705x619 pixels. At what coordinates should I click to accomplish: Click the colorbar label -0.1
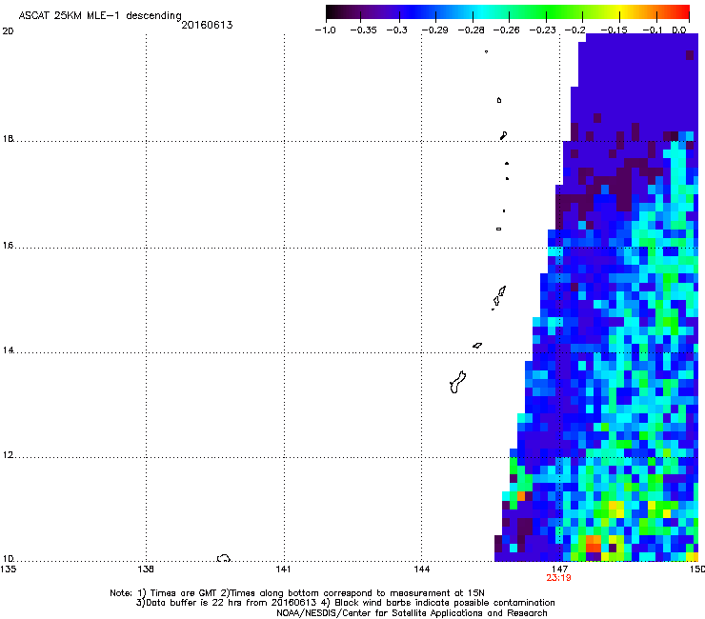pos(653,30)
